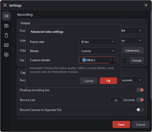Click the Floating recording bar label

pos(35,90)
